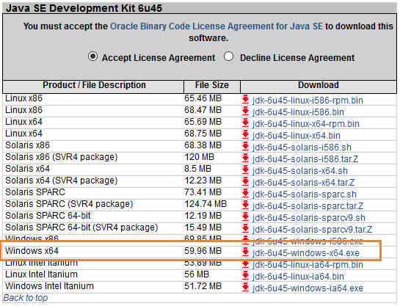
Task: Download jdk-6u45-windows-ia64.exe file
Action: point(308,288)
